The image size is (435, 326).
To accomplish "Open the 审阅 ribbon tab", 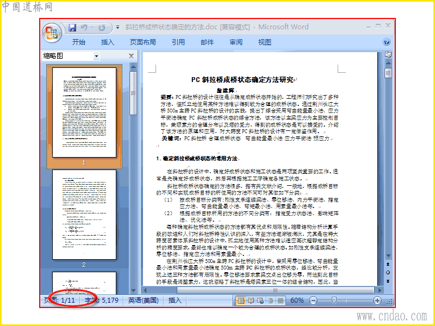I will pyautogui.click(x=236, y=42).
